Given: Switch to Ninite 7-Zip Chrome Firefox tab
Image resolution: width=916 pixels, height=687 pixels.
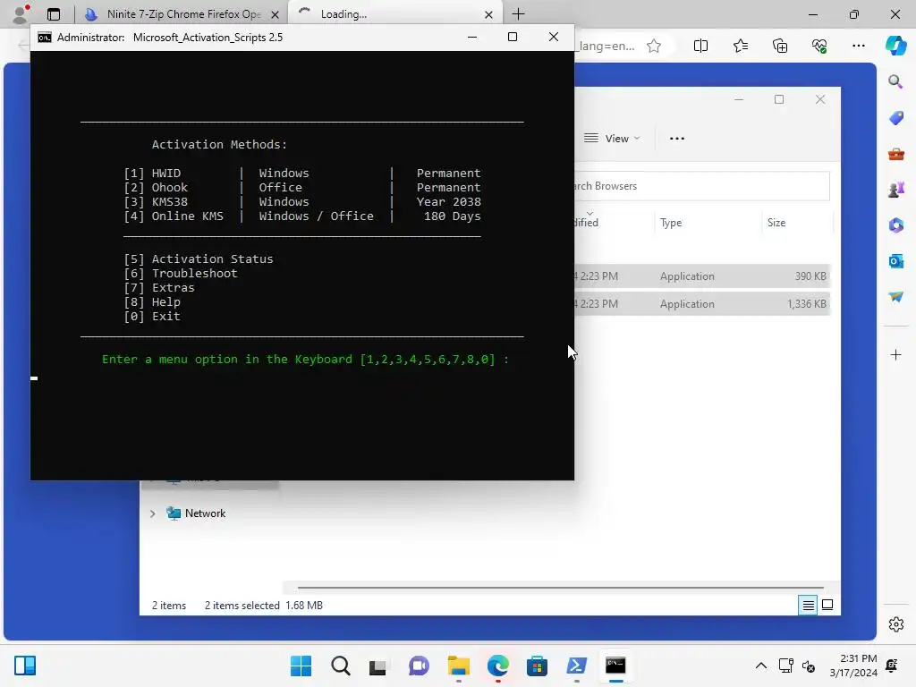Looking at the screenshot, I should coord(182,14).
